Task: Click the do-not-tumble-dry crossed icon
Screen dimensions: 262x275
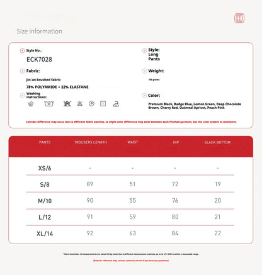Action: 67,104
